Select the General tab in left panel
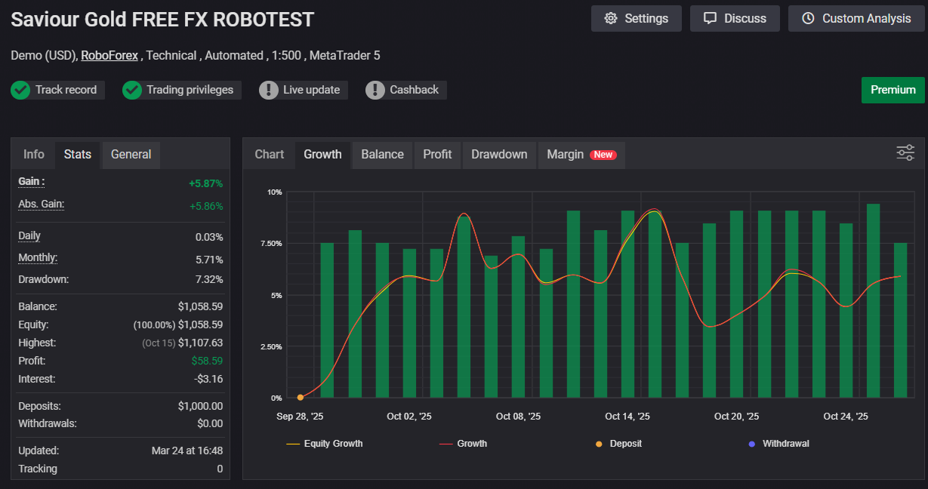928x489 pixels. tap(131, 155)
